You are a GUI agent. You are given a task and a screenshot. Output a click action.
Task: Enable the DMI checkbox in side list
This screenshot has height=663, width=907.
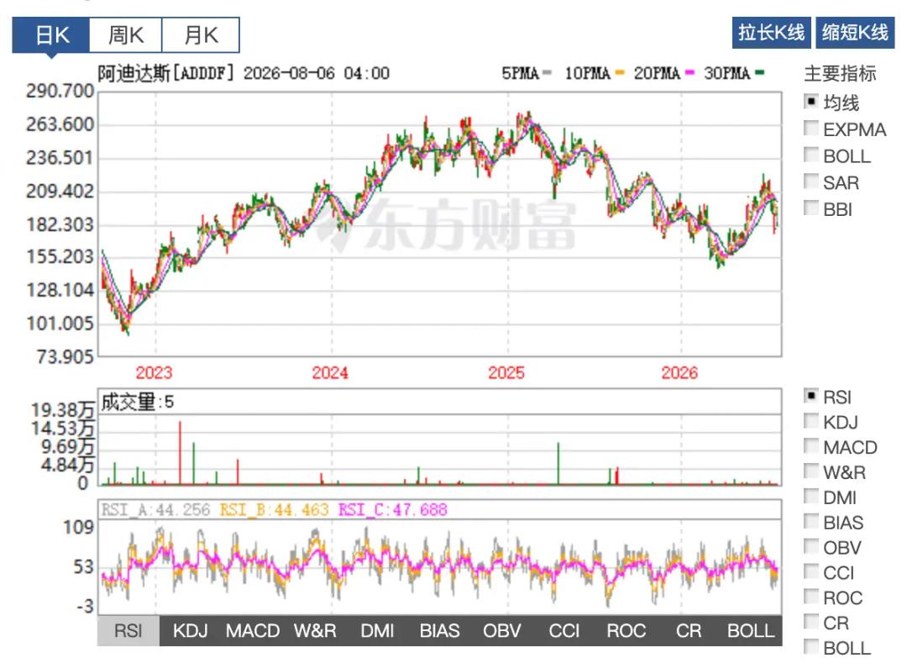tap(811, 497)
